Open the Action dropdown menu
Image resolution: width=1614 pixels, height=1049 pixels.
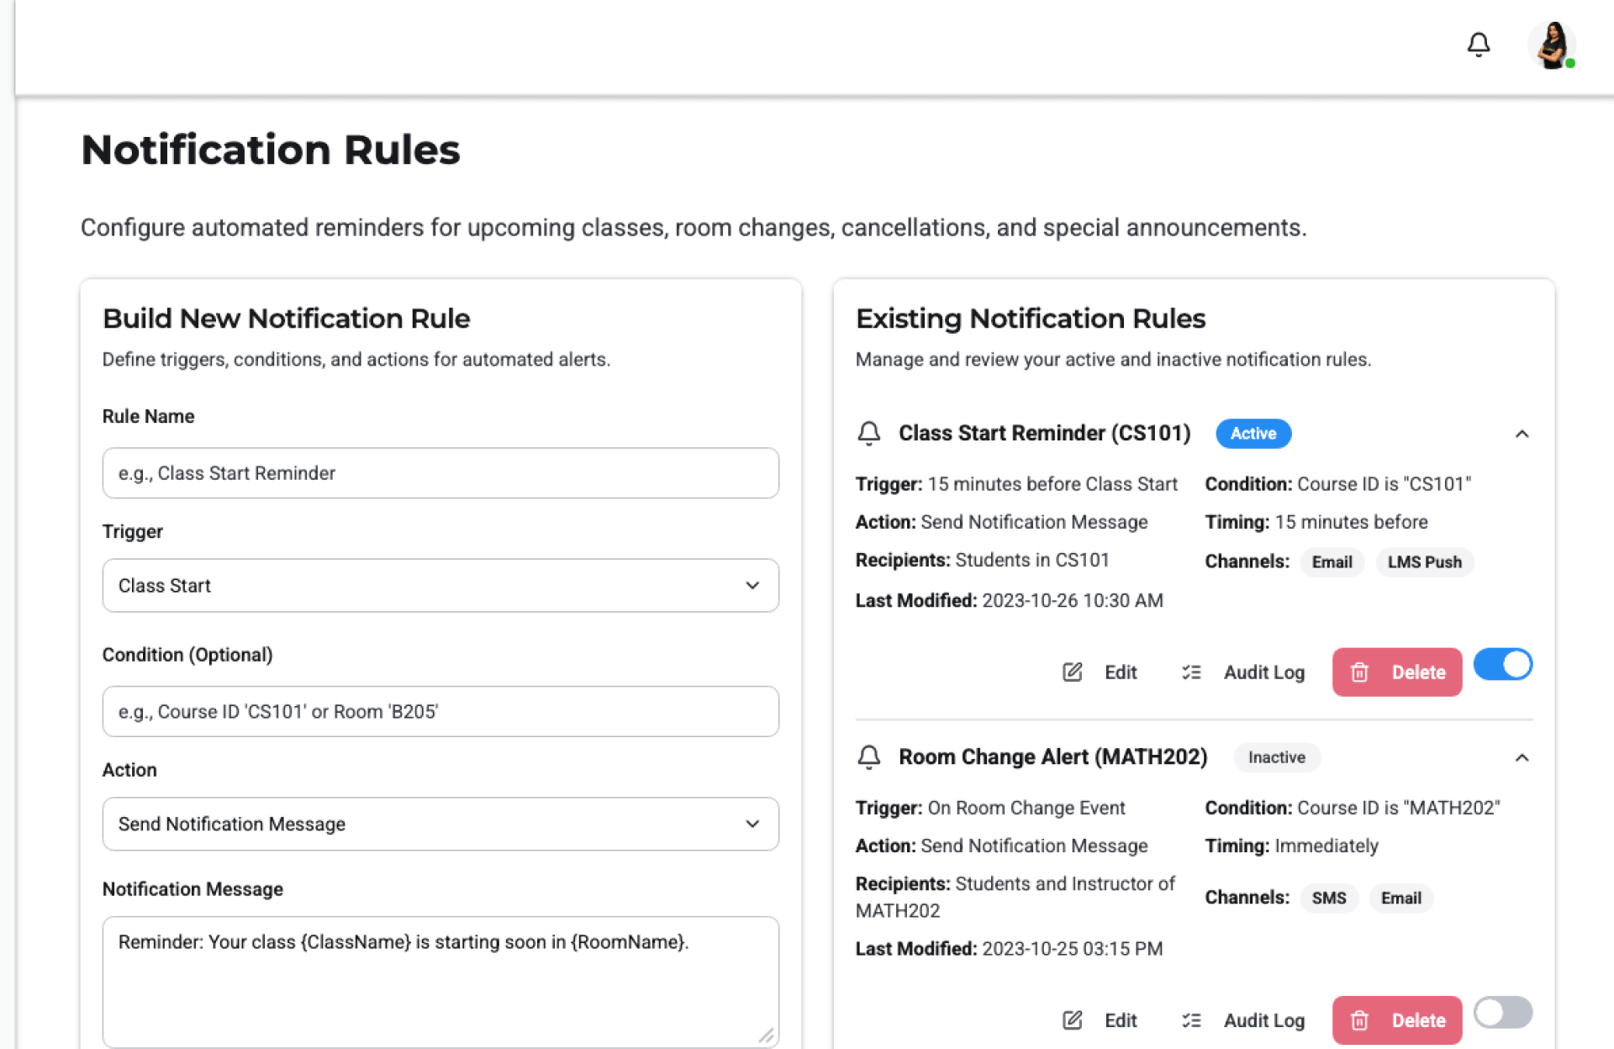440,824
